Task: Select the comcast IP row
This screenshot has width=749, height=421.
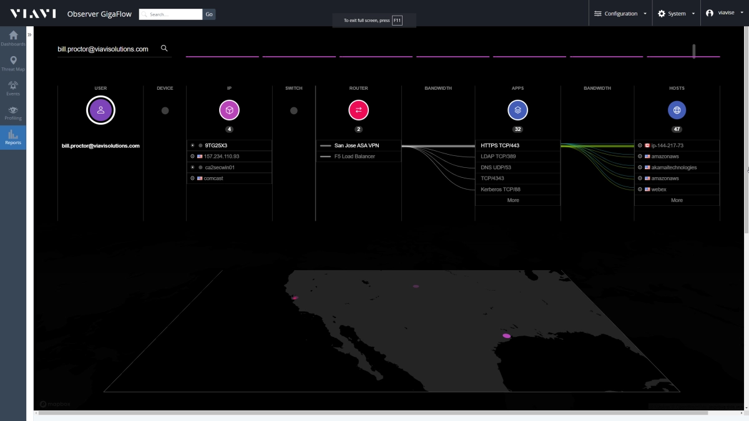Action: click(x=229, y=178)
